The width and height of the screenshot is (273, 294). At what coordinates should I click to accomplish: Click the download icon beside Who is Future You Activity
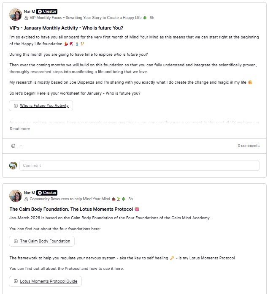click(x=16, y=106)
